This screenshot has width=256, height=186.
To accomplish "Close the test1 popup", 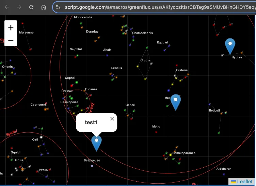I will [112, 118].
